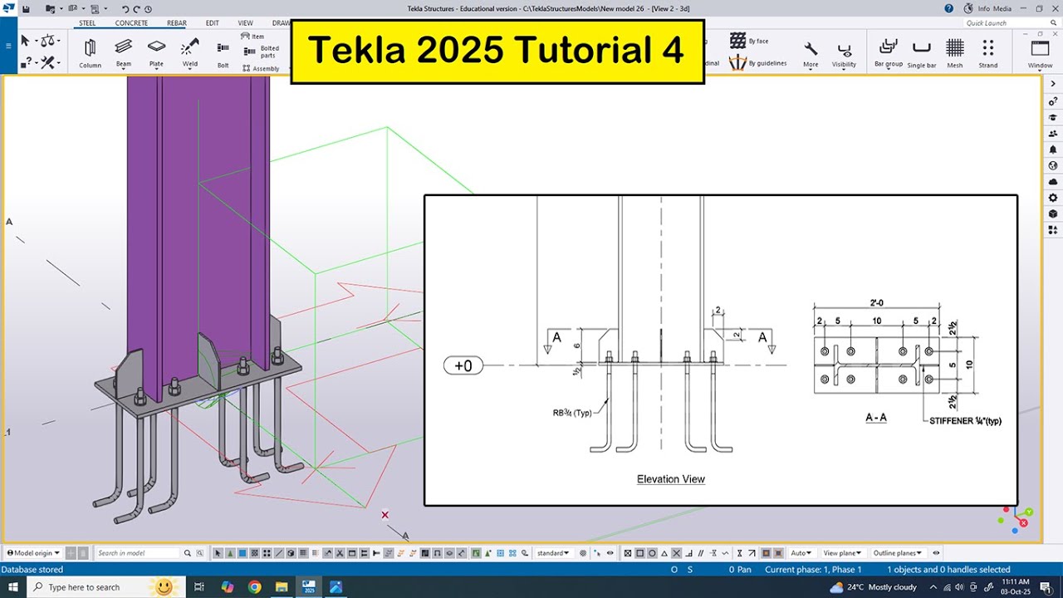Click the Bolted parts button
The image size is (1063, 598).
point(262,51)
